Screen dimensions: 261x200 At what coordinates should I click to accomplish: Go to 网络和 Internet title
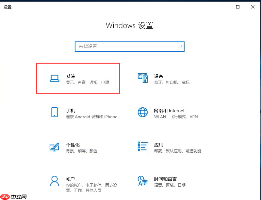click(x=169, y=111)
